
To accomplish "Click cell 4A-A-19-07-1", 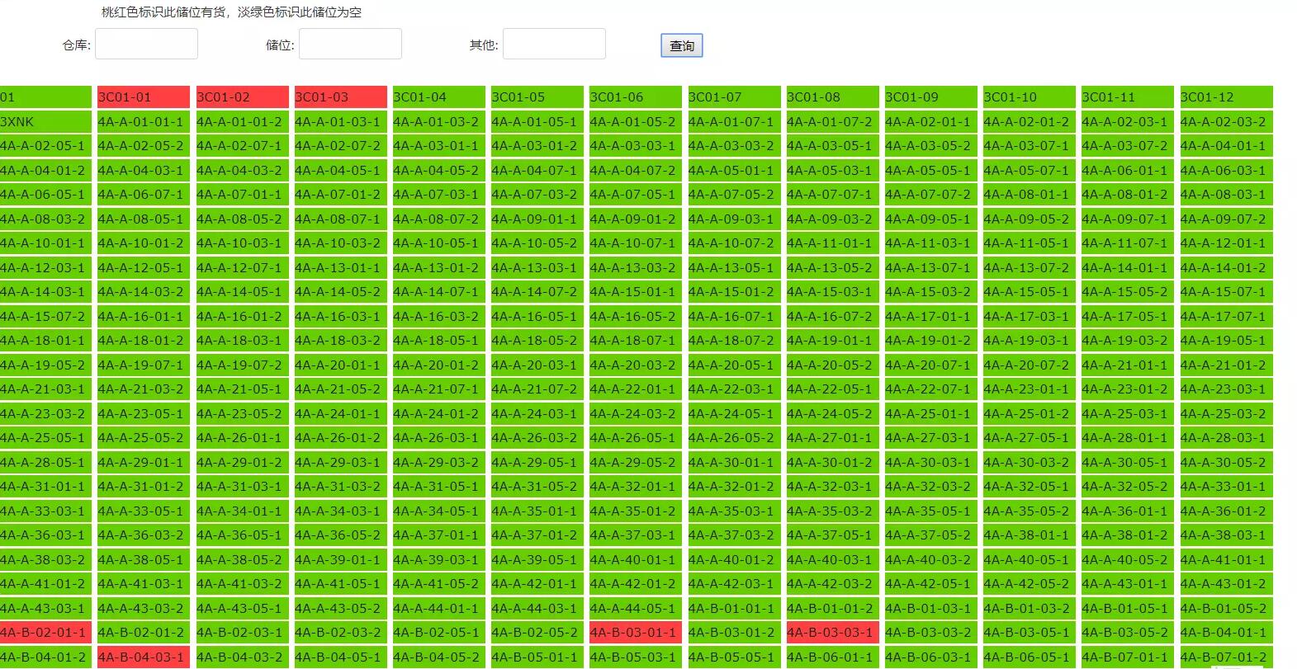I will click(144, 365).
